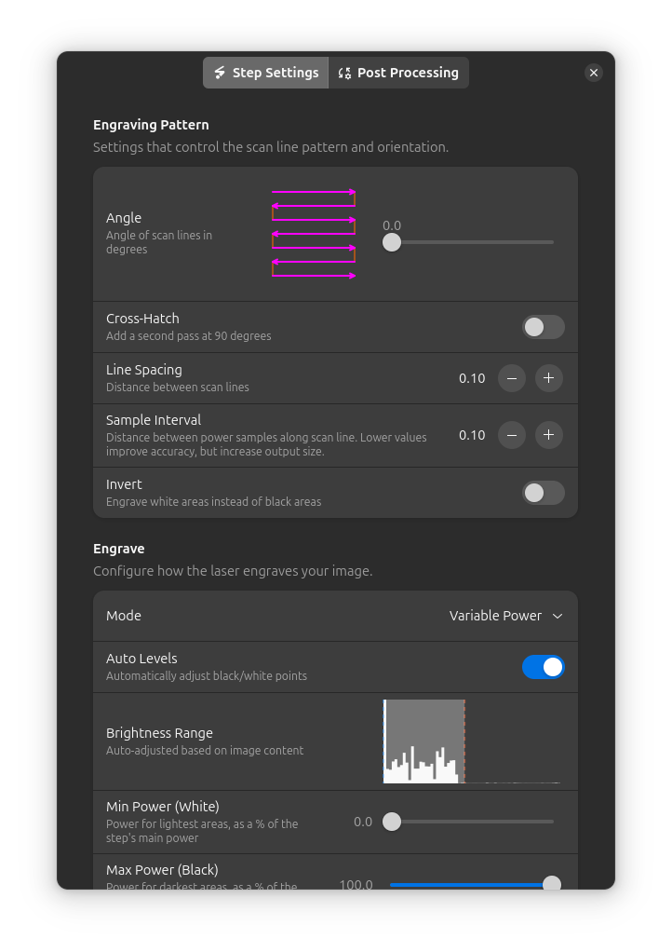Click the Max Power (Black) slider handle
This screenshot has width=672, height=952.
click(x=551, y=883)
